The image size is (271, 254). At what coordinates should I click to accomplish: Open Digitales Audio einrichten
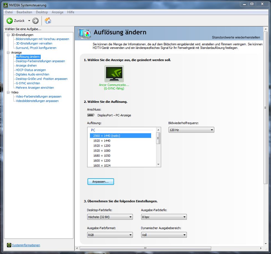(x=32, y=74)
